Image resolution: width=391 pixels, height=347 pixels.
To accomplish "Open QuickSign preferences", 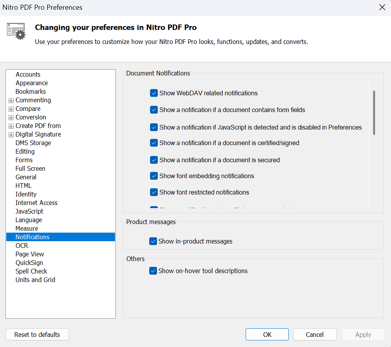I will click(29, 263).
